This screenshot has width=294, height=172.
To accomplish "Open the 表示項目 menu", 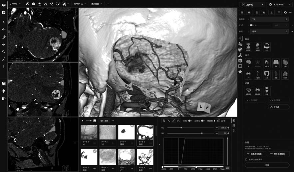I will [x=97, y=4].
